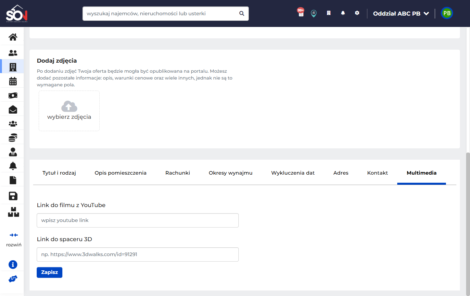Screen dimensions: 470x296
Task: Open the coins stack sidebar icon
Action: 13,138
